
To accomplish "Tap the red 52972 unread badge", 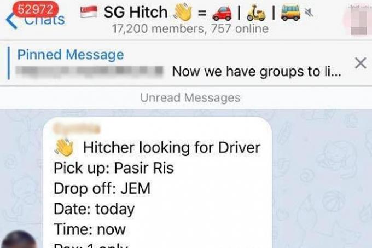I will 36,9.
